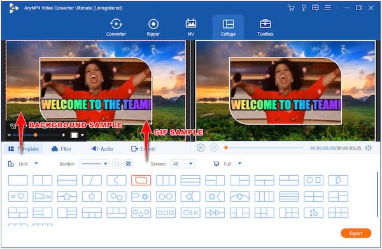Screen dimensions: 382x249
Task: Click the plus zoom-in button in edit pane
Action: pyautogui.click(x=63, y=135)
